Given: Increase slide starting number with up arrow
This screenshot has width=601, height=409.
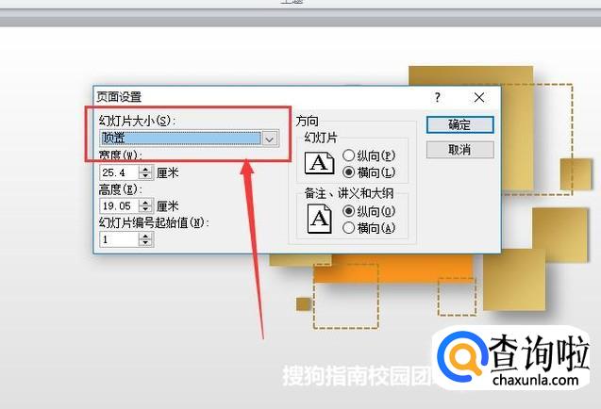Looking at the screenshot, I should pos(145,236).
